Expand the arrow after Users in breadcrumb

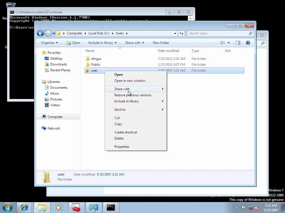pyautogui.click(x=127, y=33)
